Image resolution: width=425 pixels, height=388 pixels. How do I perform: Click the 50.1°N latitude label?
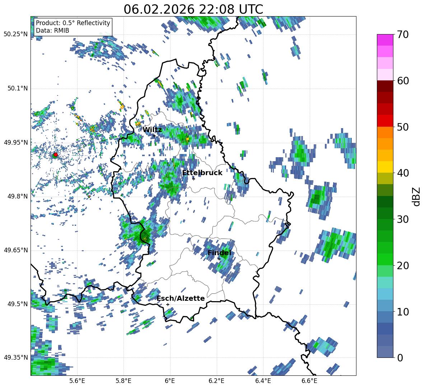pyautogui.click(x=18, y=89)
